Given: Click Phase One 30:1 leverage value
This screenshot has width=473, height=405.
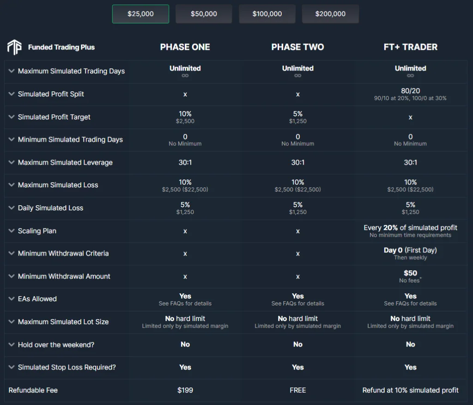Looking at the screenshot, I should (x=185, y=162).
